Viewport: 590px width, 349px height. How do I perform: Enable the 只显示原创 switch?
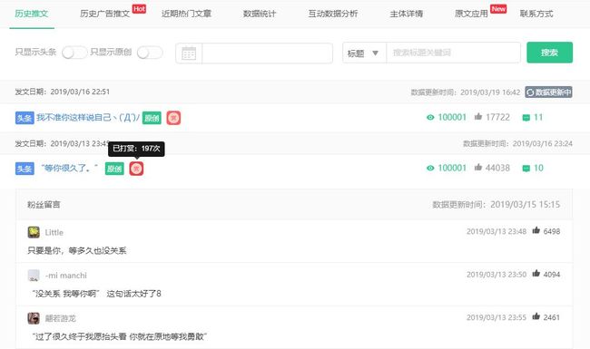click(x=150, y=53)
